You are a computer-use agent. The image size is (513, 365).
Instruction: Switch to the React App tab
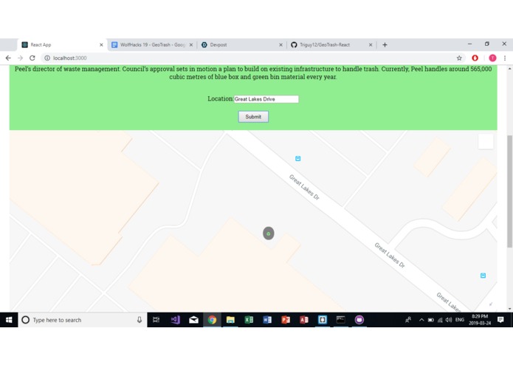(62, 45)
